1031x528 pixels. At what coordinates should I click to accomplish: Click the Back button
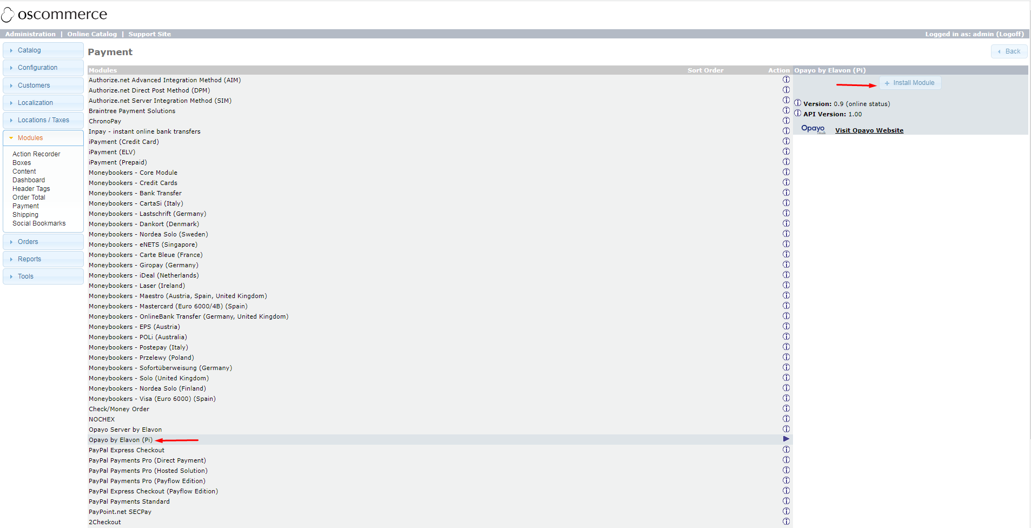tap(1009, 51)
